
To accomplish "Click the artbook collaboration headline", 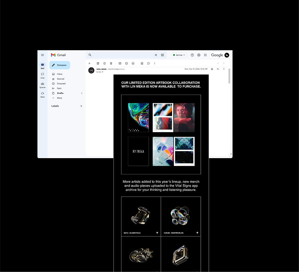I will [x=161, y=85].
